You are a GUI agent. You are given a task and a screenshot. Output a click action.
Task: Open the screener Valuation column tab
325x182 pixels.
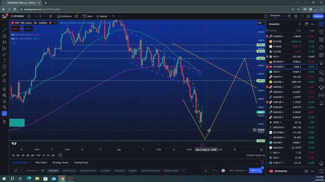coord(105,171)
